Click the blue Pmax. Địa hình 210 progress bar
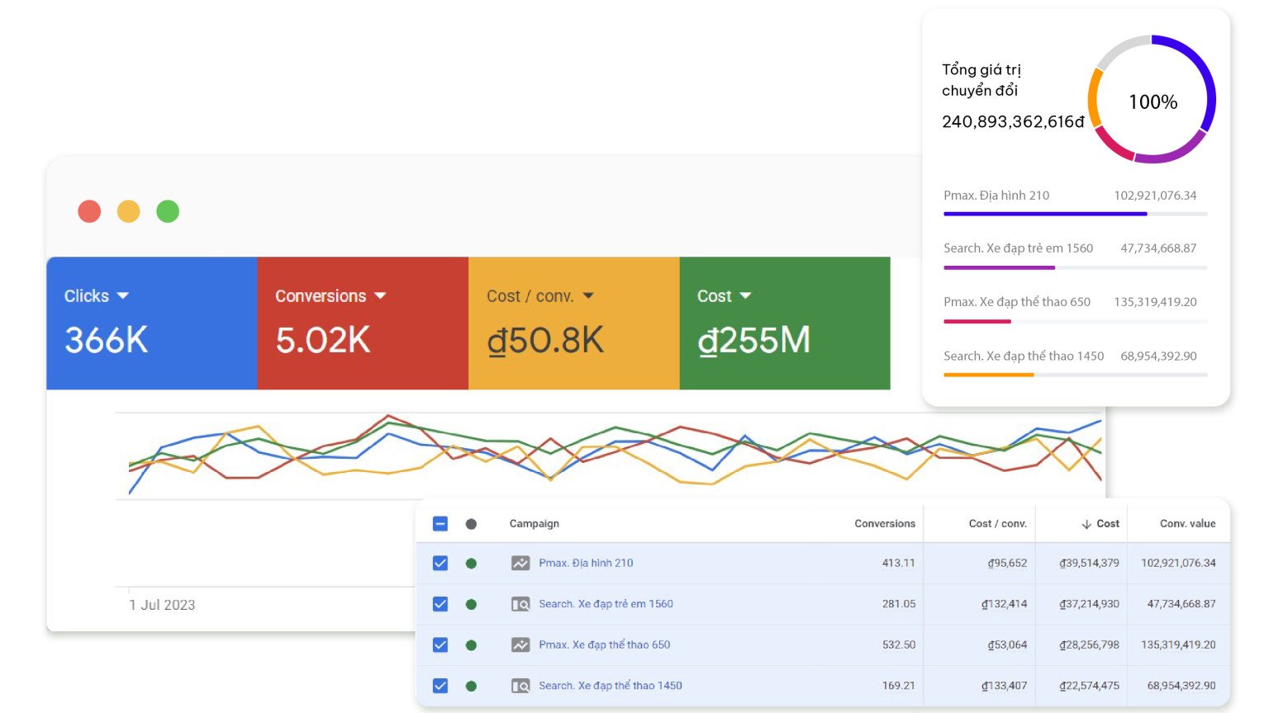Screen dimensions: 1269x713 (1045, 214)
